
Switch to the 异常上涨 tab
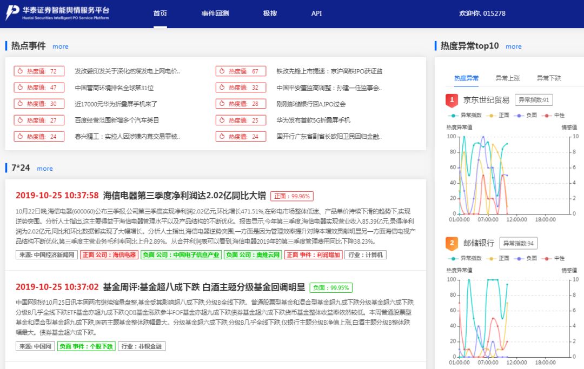coord(508,78)
